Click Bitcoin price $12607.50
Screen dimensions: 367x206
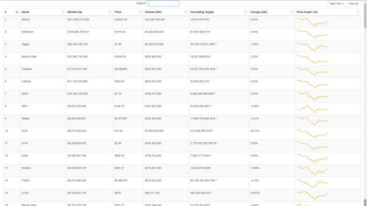point(121,19)
